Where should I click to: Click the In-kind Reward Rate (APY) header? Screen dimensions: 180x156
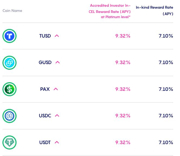[155, 11]
